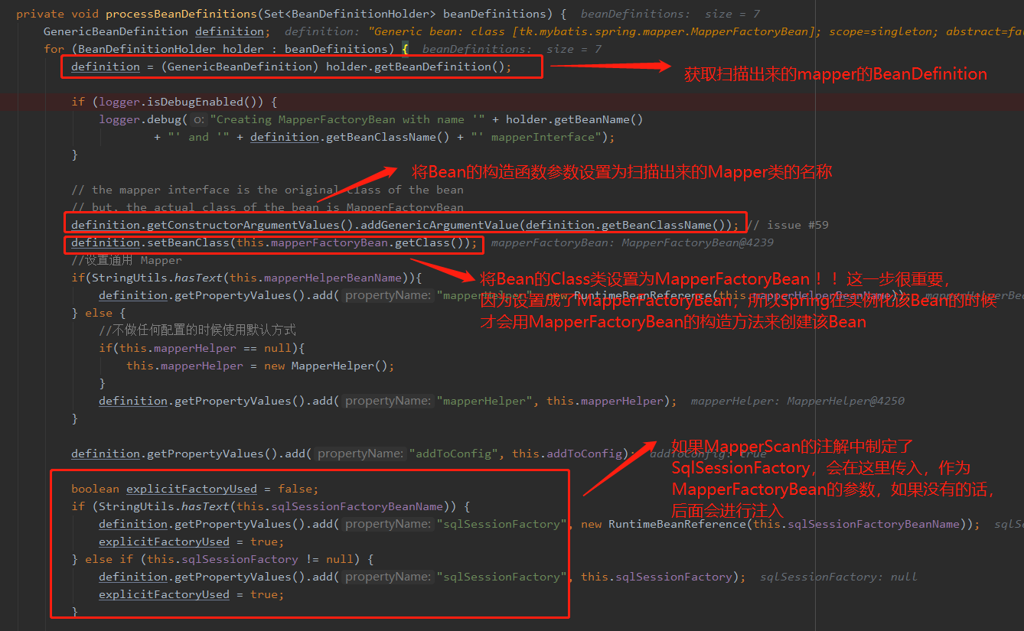Click the "// issue #59" comment
The image size is (1024, 631).
pos(788,225)
